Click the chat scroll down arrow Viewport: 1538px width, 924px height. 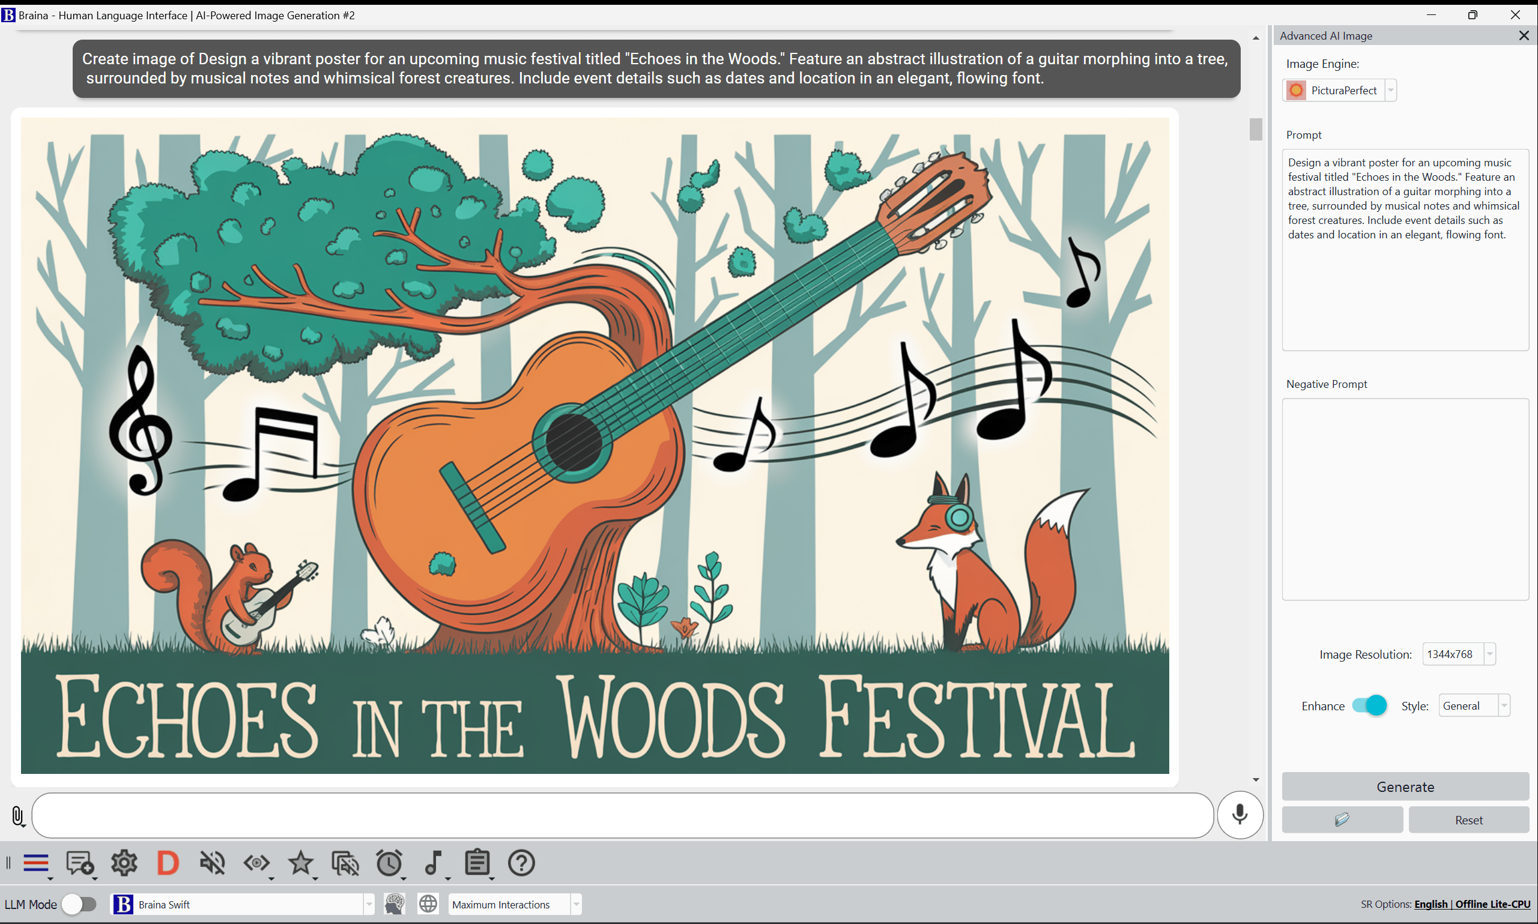pos(1256,779)
